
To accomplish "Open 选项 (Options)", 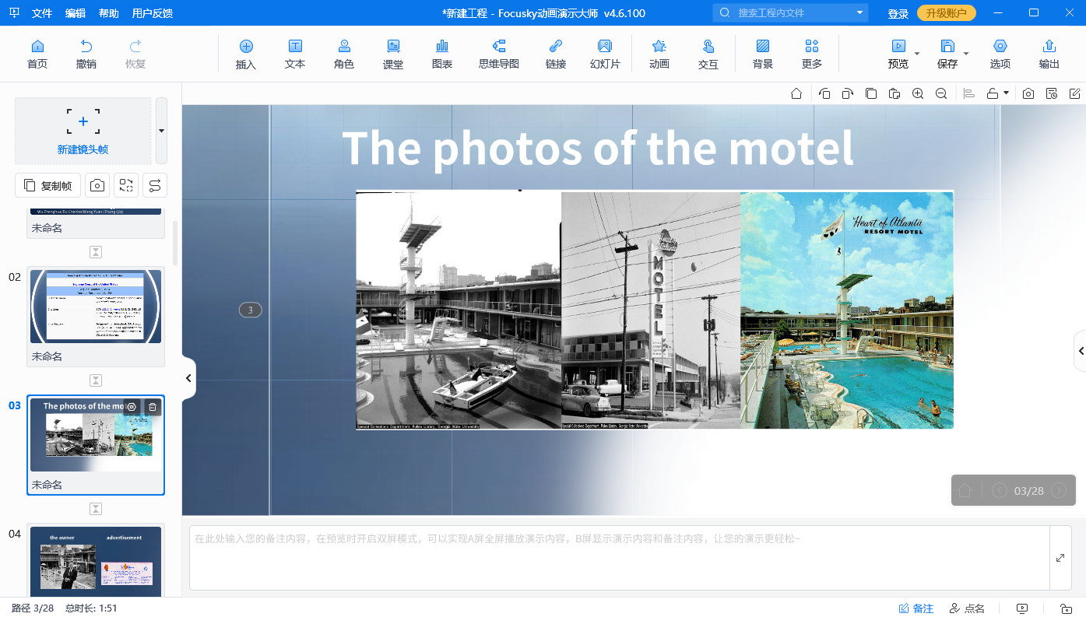I will (x=1000, y=54).
